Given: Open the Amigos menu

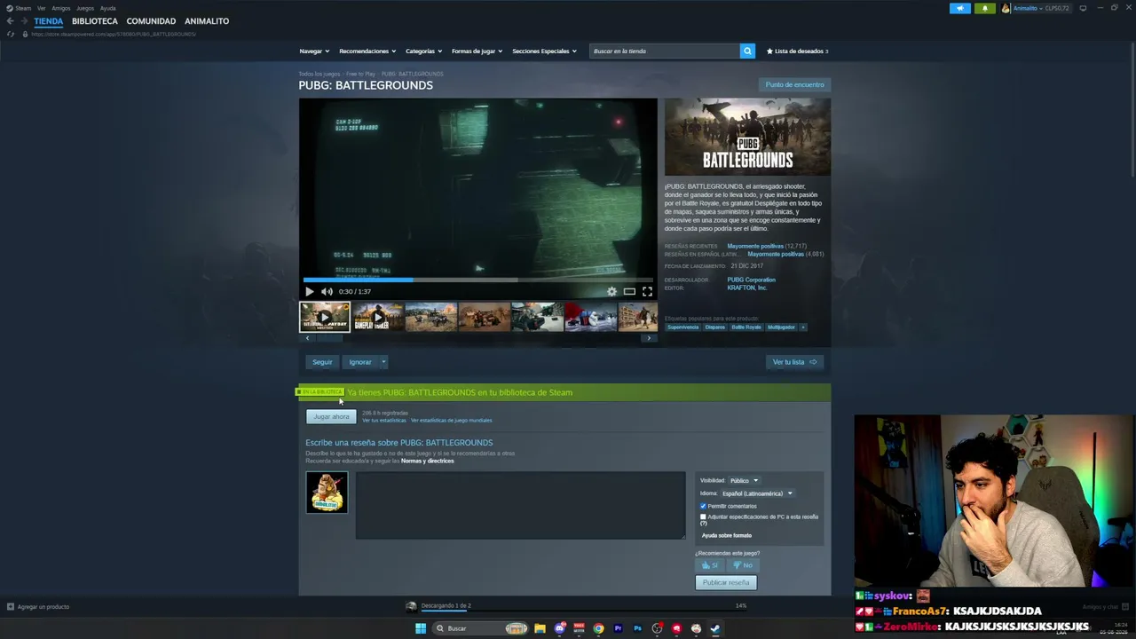Looking at the screenshot, I should click(x=61, y=8).
